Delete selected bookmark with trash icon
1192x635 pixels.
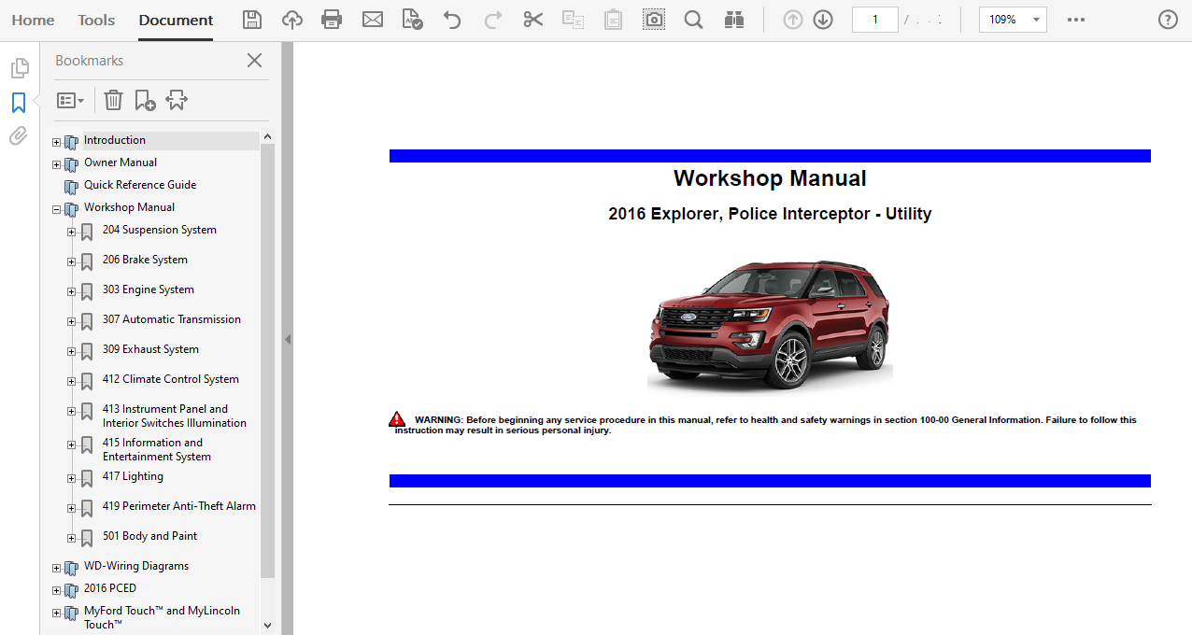(113, 100)
